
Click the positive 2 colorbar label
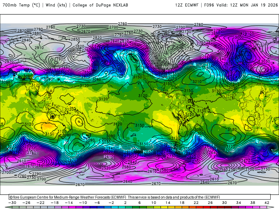click(126, 203)
